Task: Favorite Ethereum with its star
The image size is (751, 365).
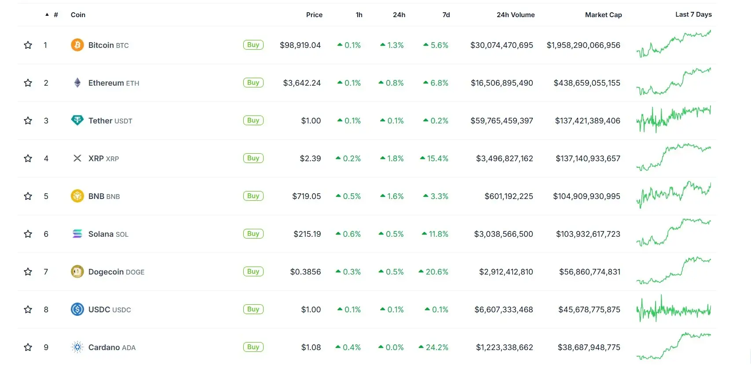Action: [28, 83]
